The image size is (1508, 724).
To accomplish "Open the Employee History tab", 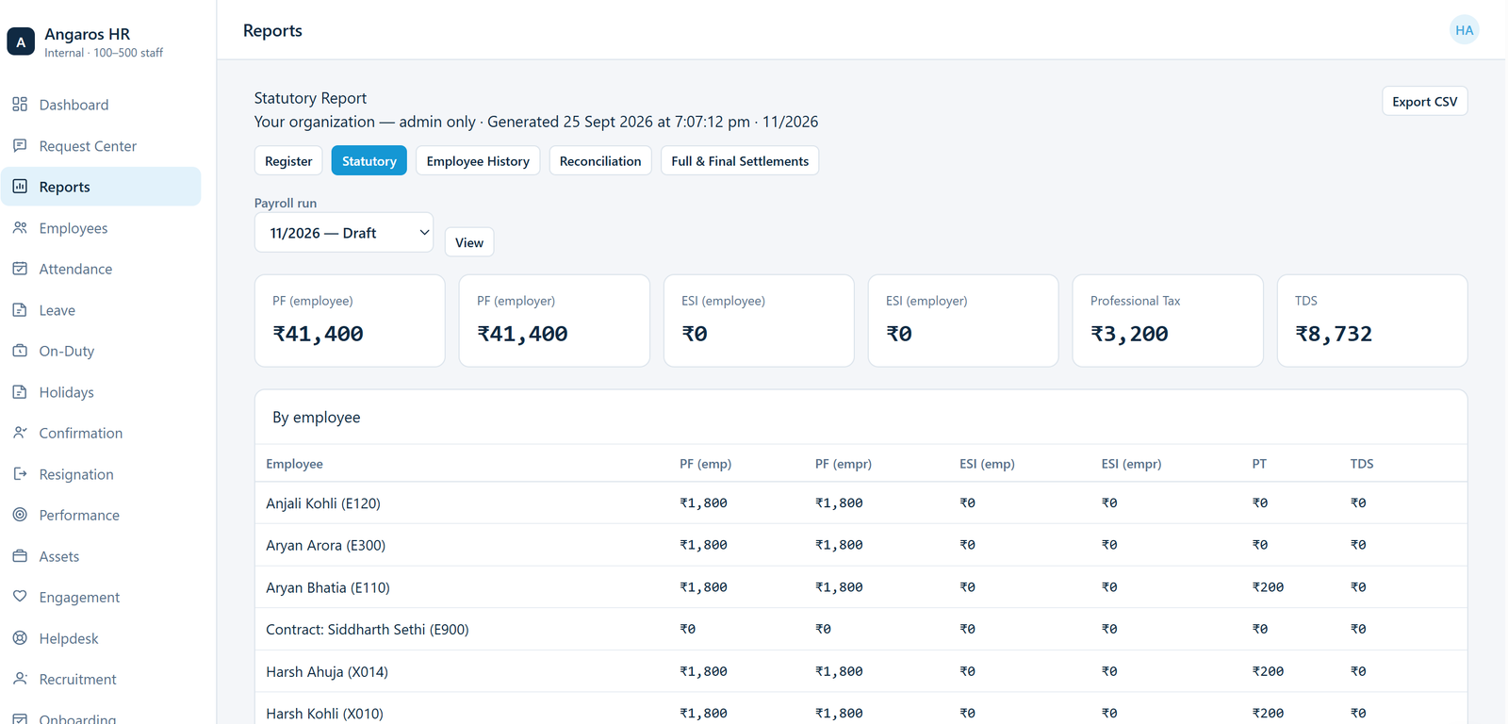I will (478, 161).
